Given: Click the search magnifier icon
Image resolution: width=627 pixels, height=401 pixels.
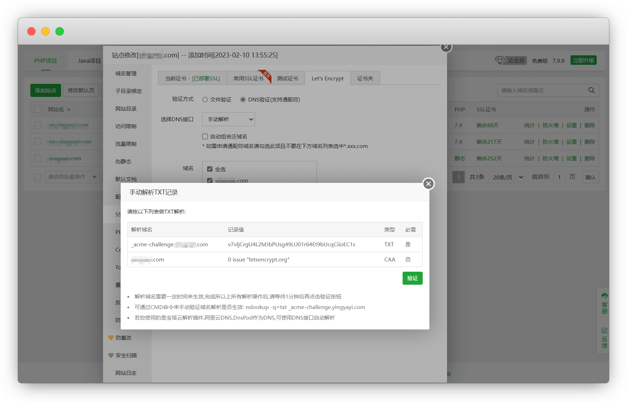Looking at the screenshot, I should [591, 91].
